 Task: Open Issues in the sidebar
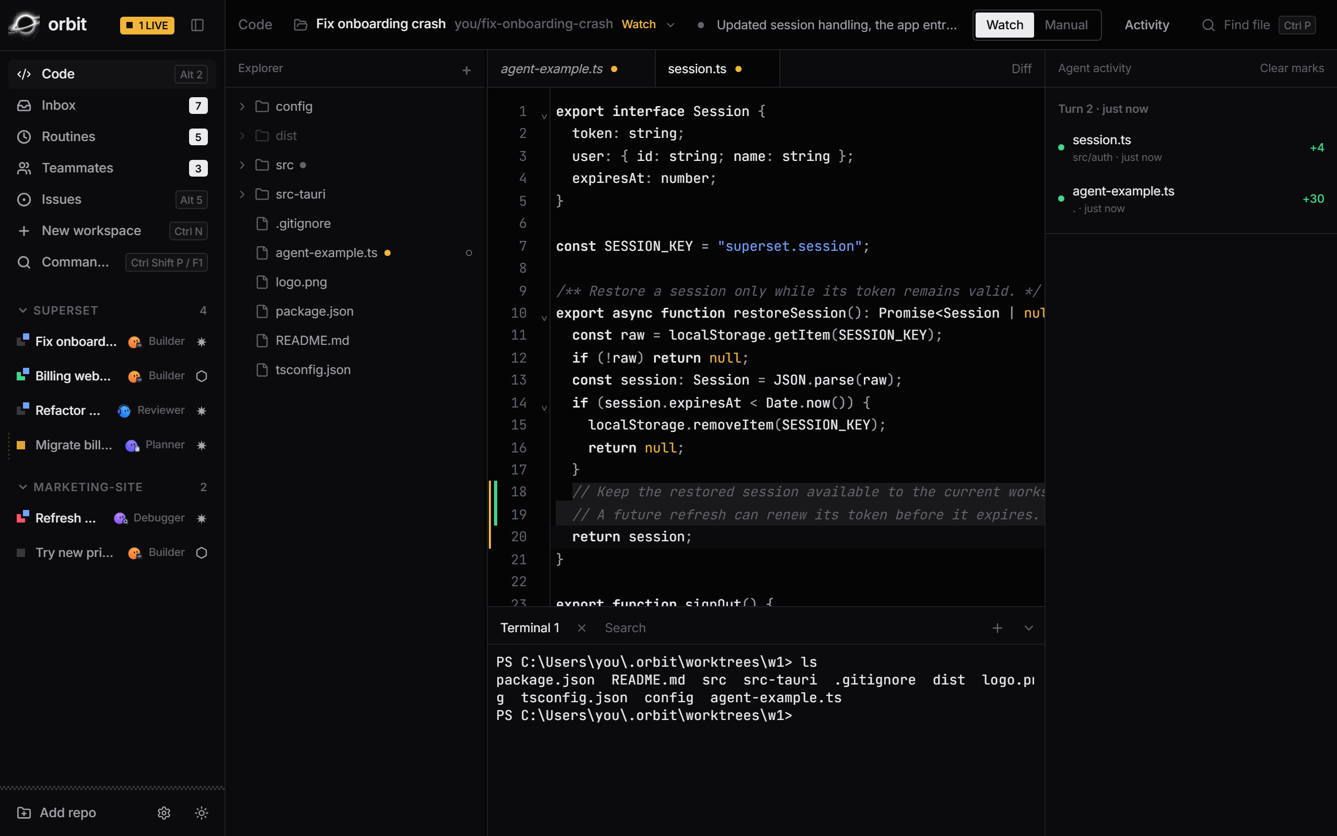[x=112, y=200]
